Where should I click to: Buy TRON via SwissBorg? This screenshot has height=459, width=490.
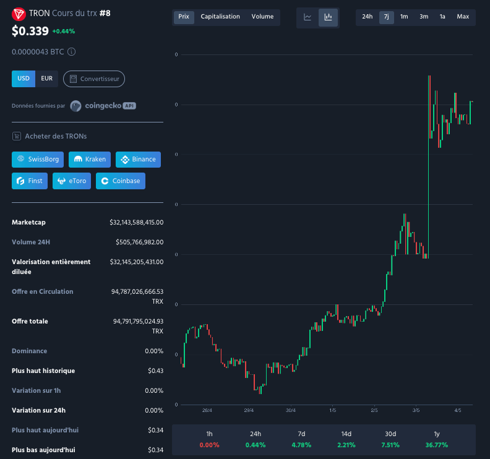(38, 160)
